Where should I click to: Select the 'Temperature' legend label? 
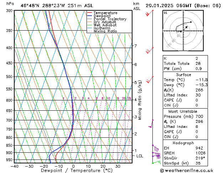pos(105,13)
